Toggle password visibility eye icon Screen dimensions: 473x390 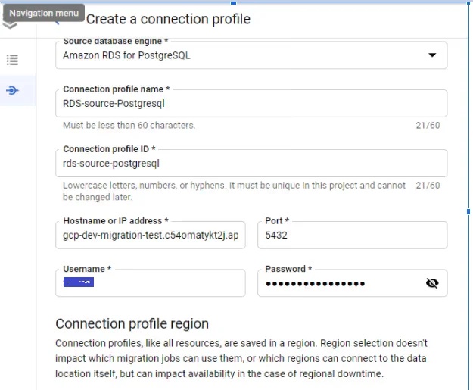432,283
